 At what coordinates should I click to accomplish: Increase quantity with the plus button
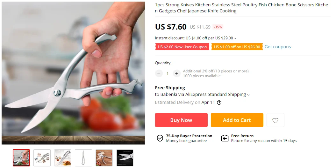(x=177, y=73)
